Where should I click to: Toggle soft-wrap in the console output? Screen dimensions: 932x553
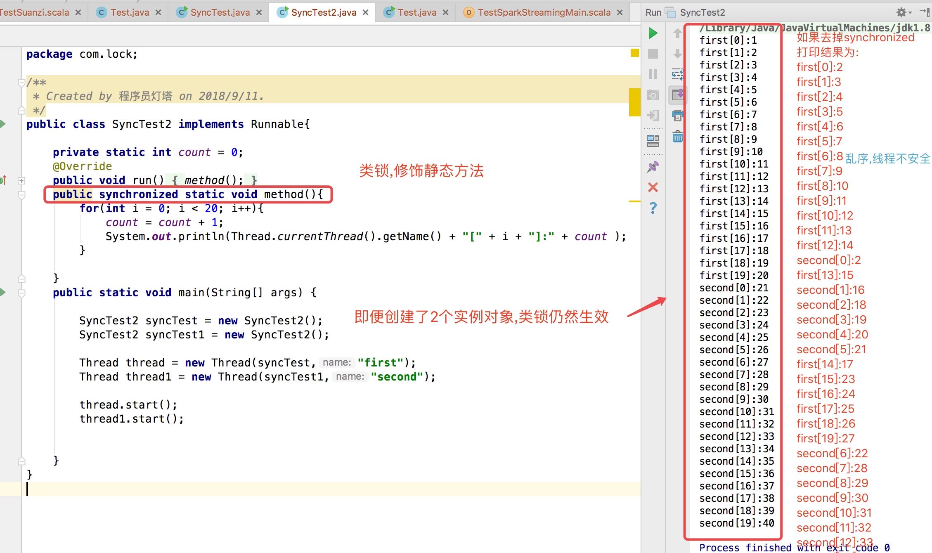click(677, 75)
